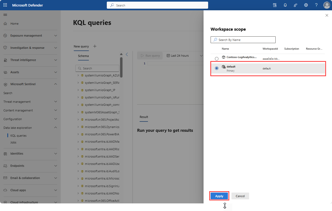Open Jobs under Data lake exploration
This screenshot has height=211, width=332.
click(13, 142)
